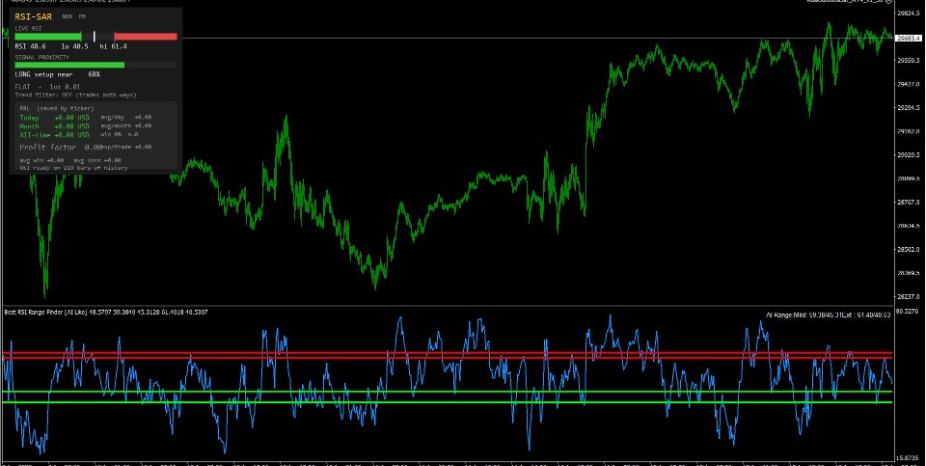Click the LONG setup near 68% text
The image size is (926, 466).
tap(57, 75)
